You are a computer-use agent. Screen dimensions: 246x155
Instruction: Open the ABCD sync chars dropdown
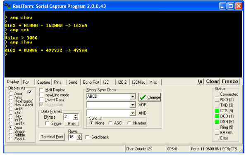point(133,96)
